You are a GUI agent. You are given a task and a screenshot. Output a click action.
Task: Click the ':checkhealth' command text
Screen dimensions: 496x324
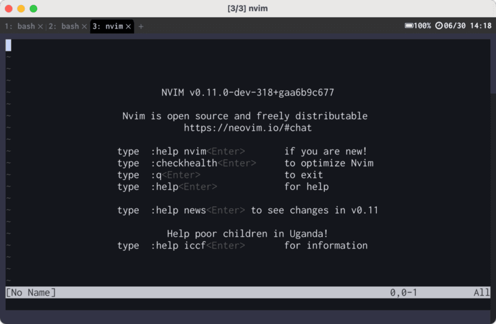tap(184, 163)
